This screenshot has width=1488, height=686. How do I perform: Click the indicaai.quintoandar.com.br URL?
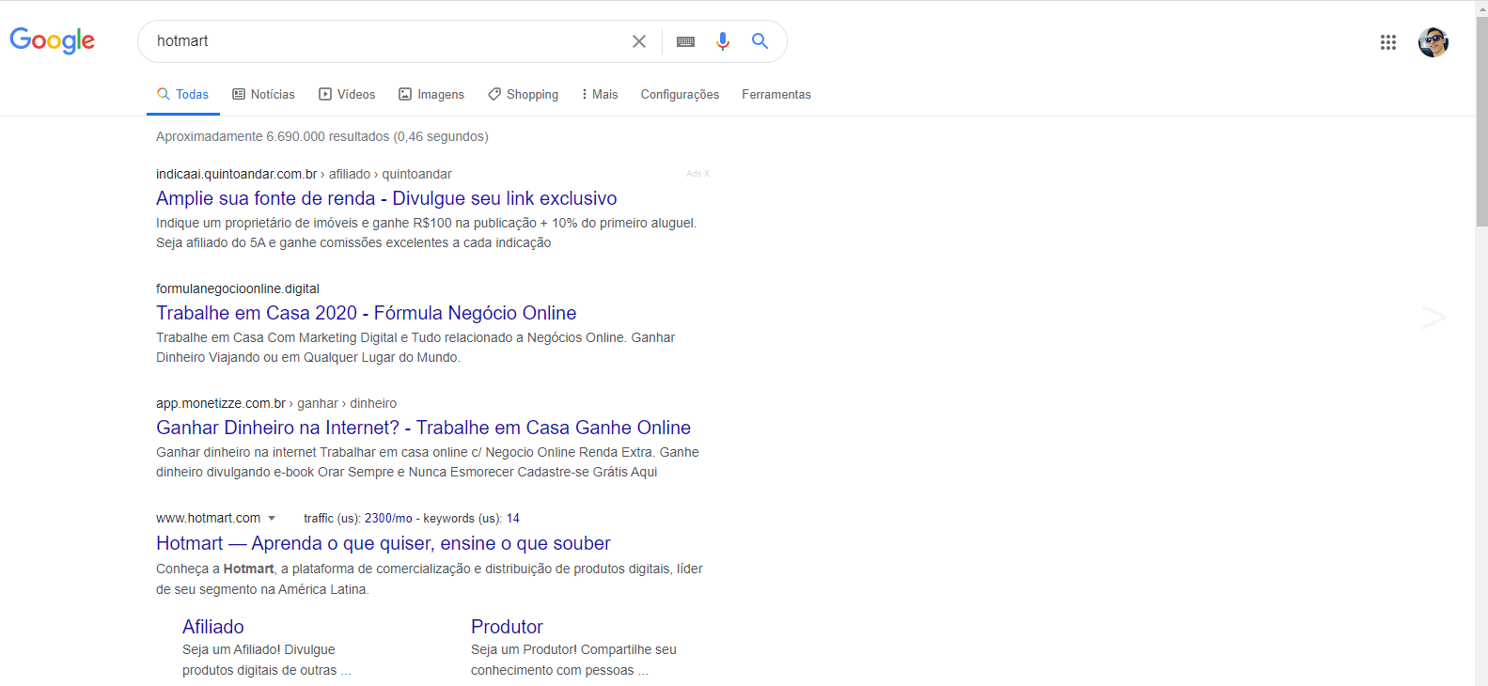236,174
